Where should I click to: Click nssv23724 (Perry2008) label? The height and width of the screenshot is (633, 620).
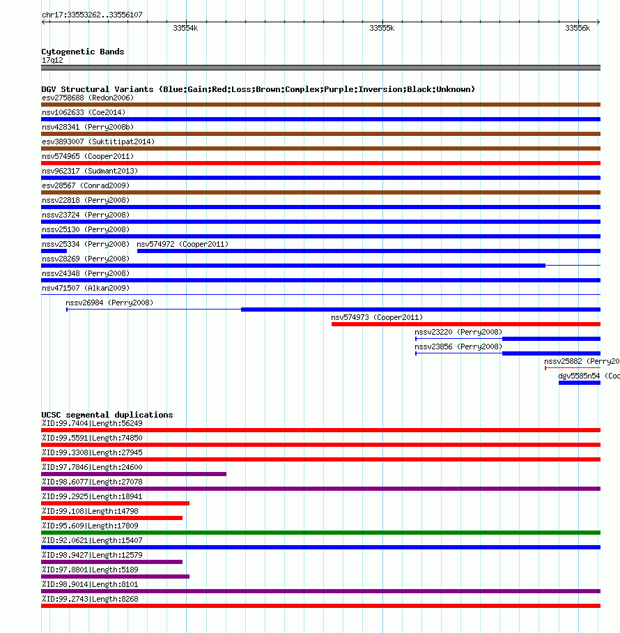coord(86,215)
